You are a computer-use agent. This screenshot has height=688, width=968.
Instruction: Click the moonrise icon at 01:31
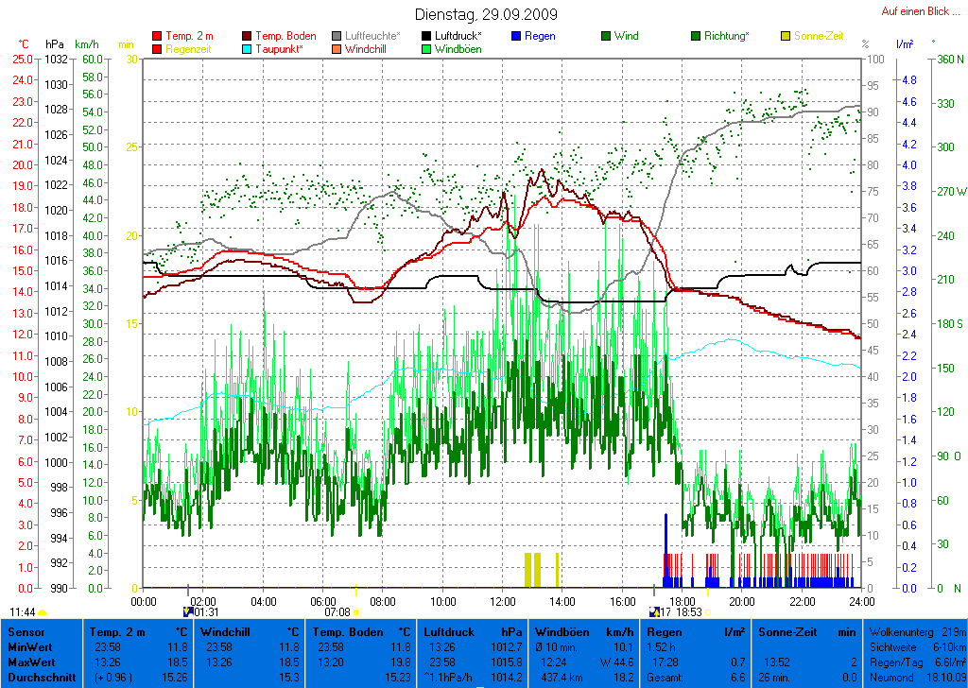pyautogui.click(x=186, y=612)
